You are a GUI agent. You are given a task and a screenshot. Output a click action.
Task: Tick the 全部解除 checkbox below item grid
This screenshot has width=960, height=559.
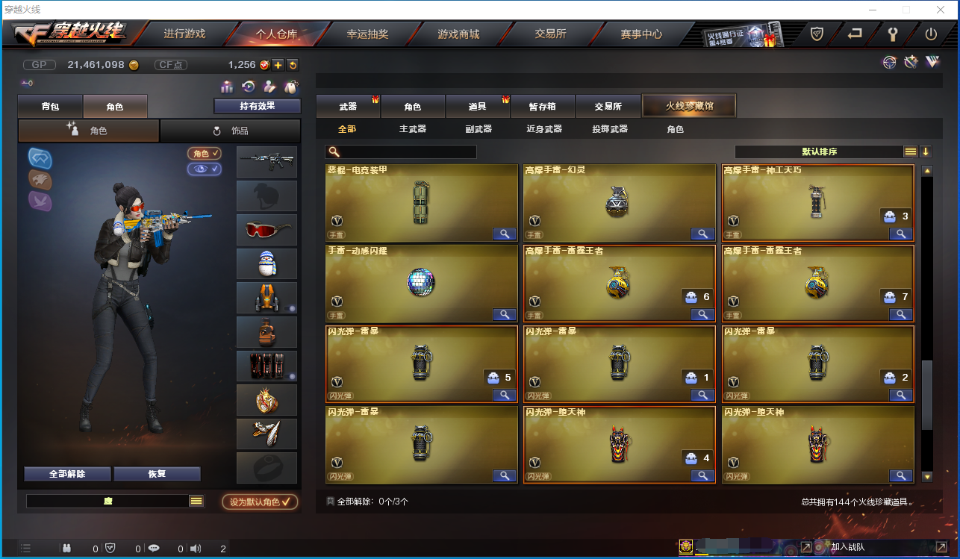(331, 502)
